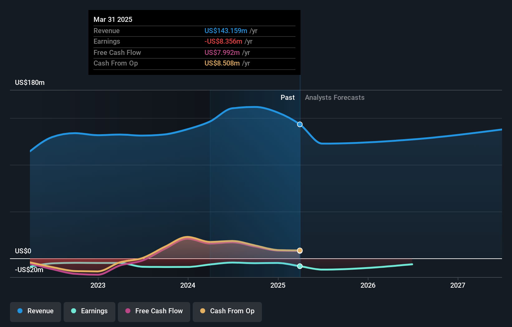Image resolution: width=512 pixels, height=327 pixels.
Task: Click the 2023 x-axis label
Action: (98, 285)
